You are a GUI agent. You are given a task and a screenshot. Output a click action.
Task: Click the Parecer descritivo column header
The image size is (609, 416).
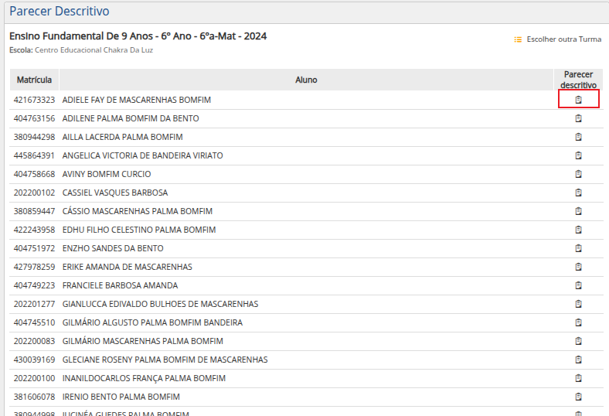pos(578,80)
